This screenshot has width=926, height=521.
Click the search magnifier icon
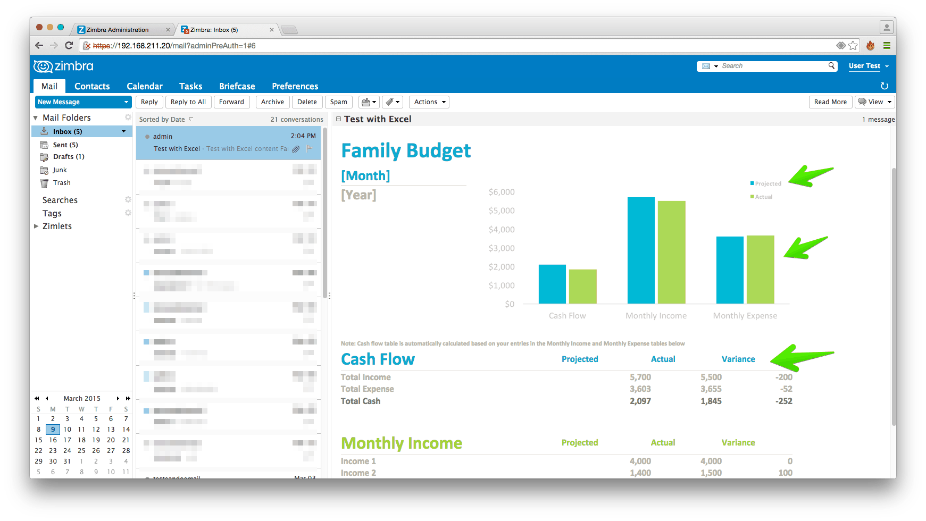[x=831, y=66]
